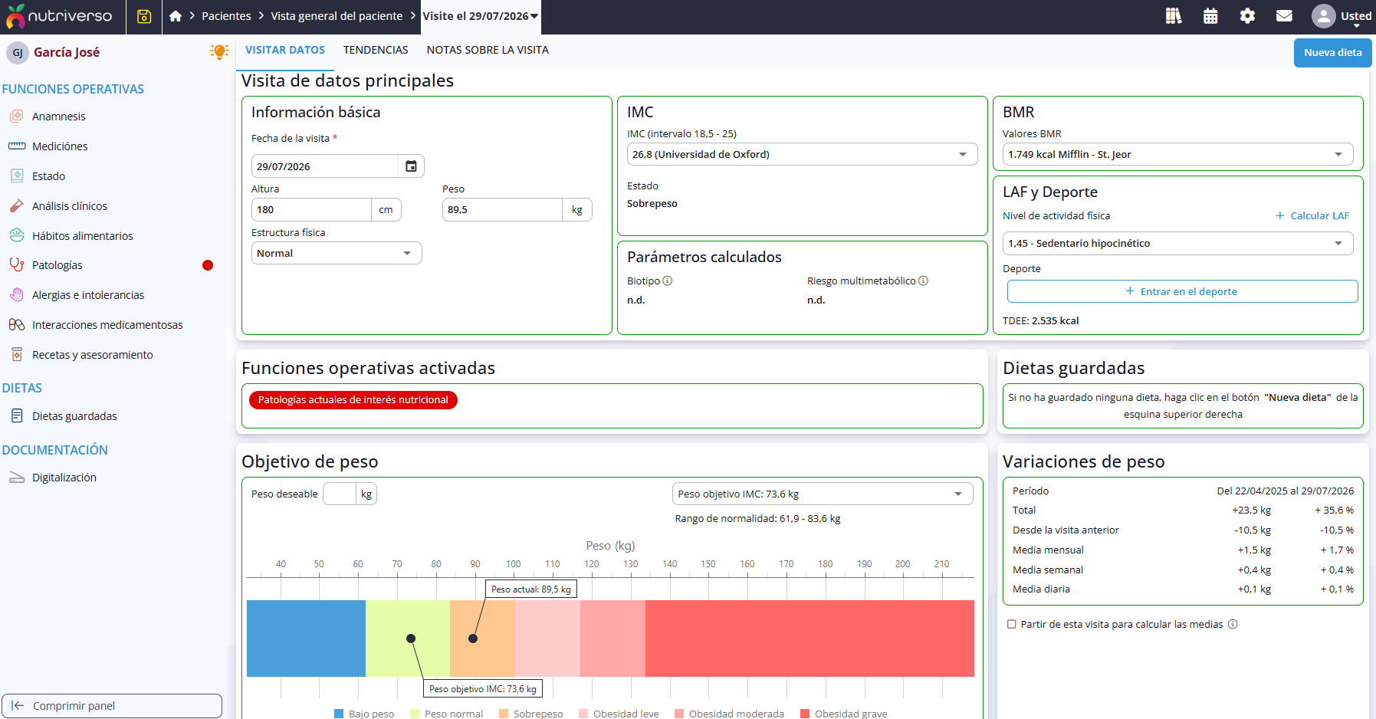Click the Digitalización scanner icon
The height and width of the screenshot is (719, 1376).
(x=17, y=478)
